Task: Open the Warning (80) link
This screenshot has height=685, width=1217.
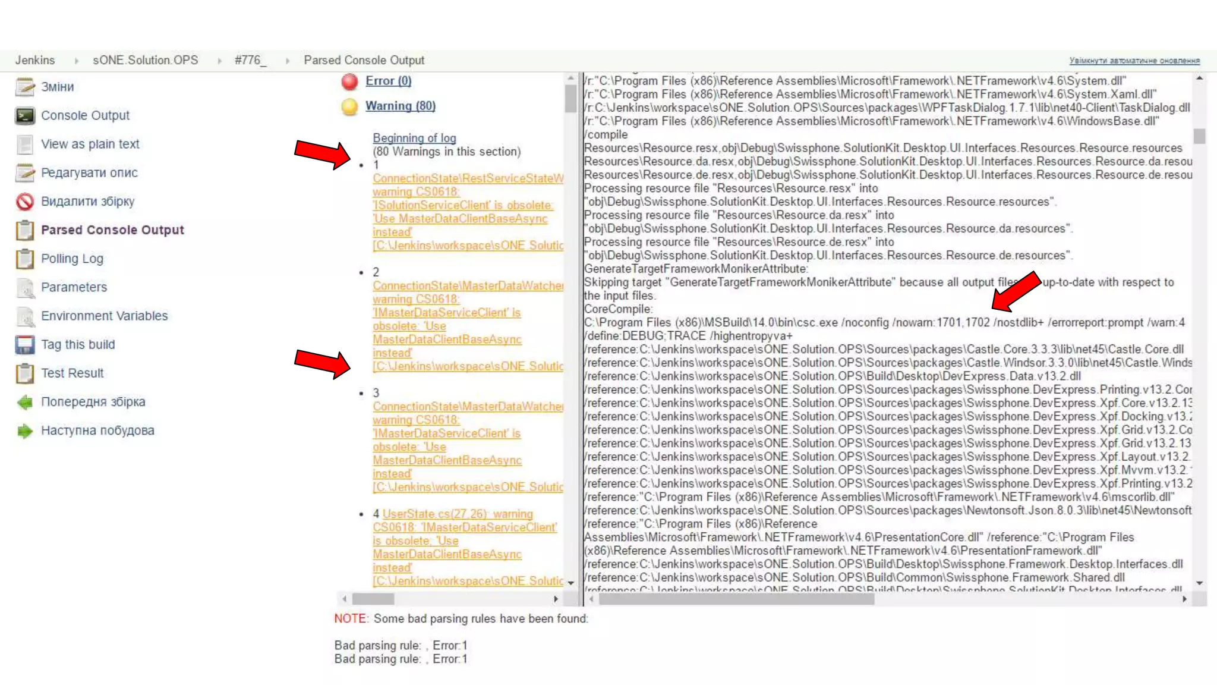Action: pos(400,106)
